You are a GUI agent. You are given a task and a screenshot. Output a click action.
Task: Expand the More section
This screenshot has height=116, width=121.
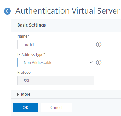24,94
